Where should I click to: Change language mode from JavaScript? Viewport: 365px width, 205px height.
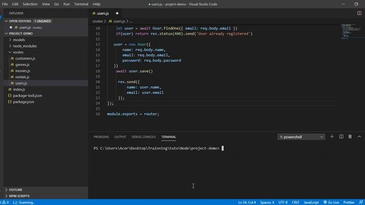coord(311,202)
